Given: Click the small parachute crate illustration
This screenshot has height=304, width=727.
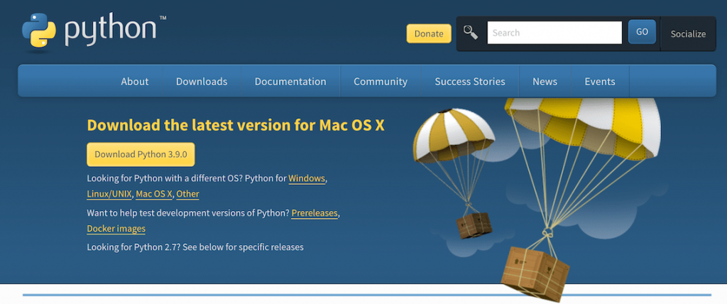Looking at the screenshot, I should [x=474, y=224].
